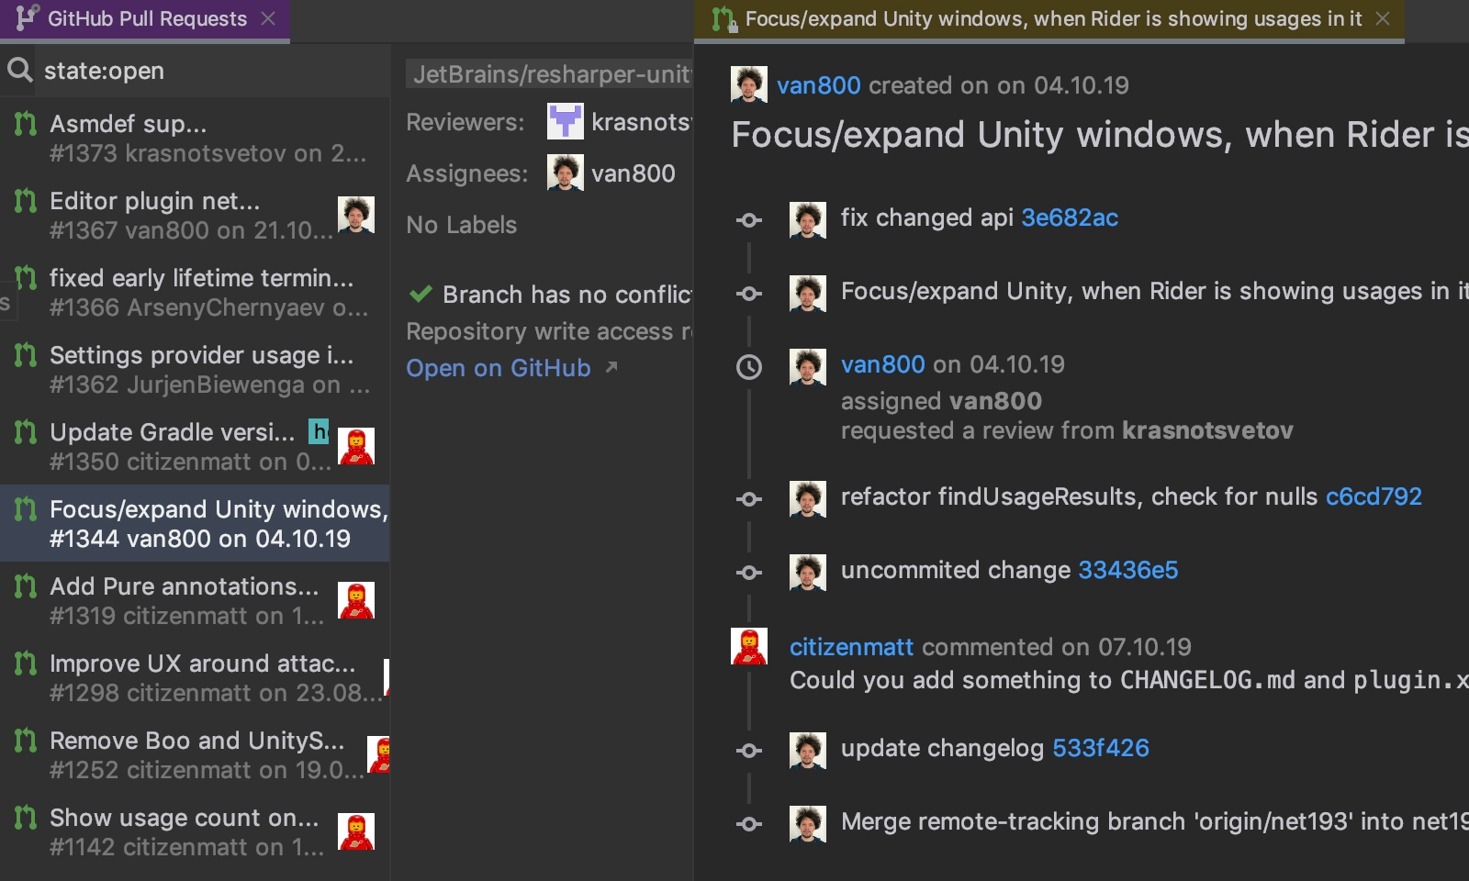Screen dimensions: 1469x881
Task: Click pull request icon beside Add Pure annotations
Action: point(26,585)
